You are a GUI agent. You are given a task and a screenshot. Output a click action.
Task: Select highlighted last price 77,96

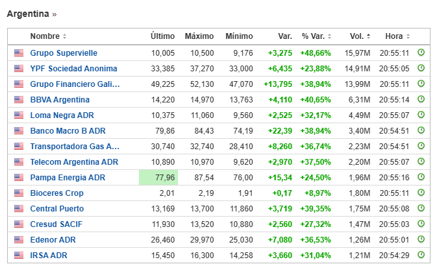pos(158,178)
